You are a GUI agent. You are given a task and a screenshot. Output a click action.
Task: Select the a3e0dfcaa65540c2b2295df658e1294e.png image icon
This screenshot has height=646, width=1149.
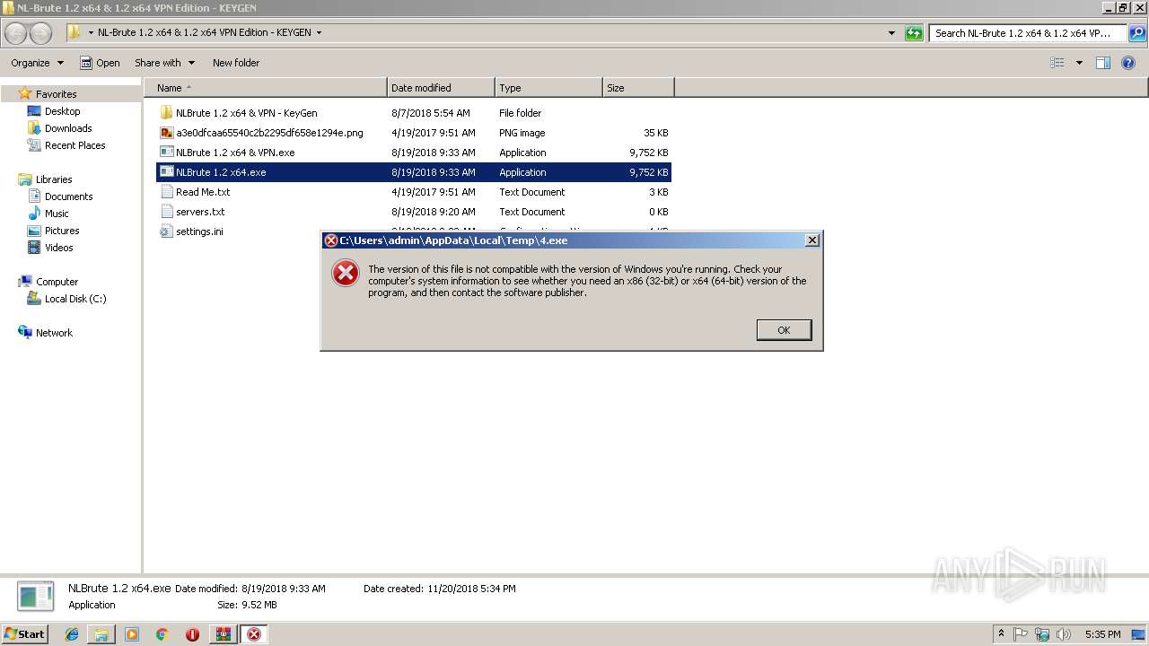(166, 133)
